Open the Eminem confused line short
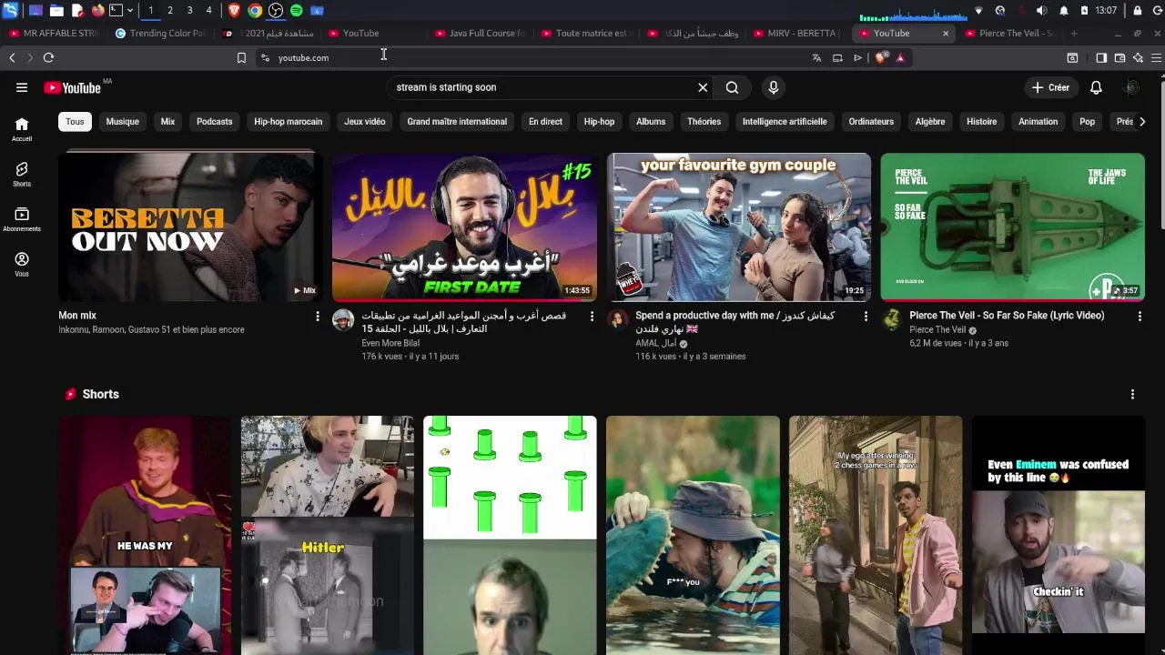The height and width of the screenshot is (655, 1165). click(1058, 535)
